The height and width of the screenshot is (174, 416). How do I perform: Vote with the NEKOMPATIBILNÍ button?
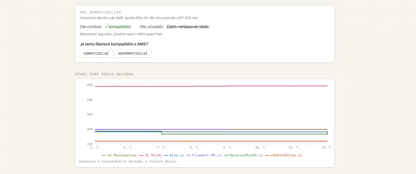(133, 53)
